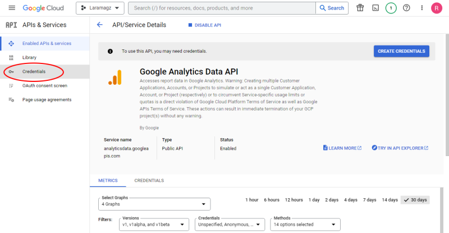
Task: Select the 1 day time range
Action: (x=314, y=200)
